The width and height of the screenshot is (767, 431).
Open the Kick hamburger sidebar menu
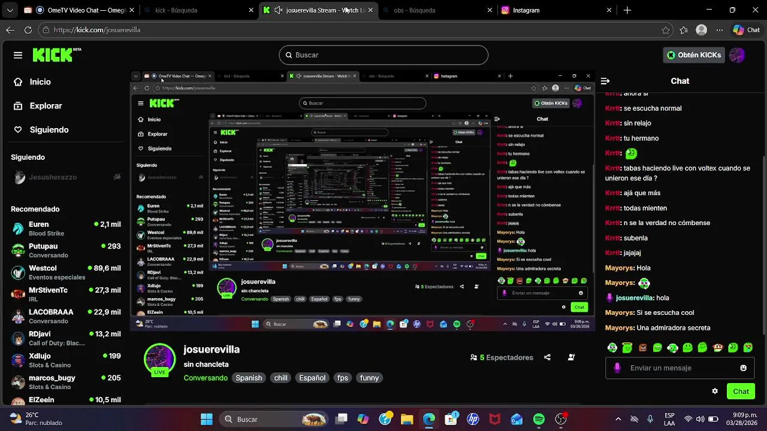tap(18, 55)
